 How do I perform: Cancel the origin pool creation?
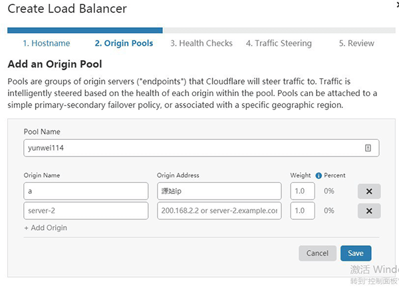(x=317, y=253)
